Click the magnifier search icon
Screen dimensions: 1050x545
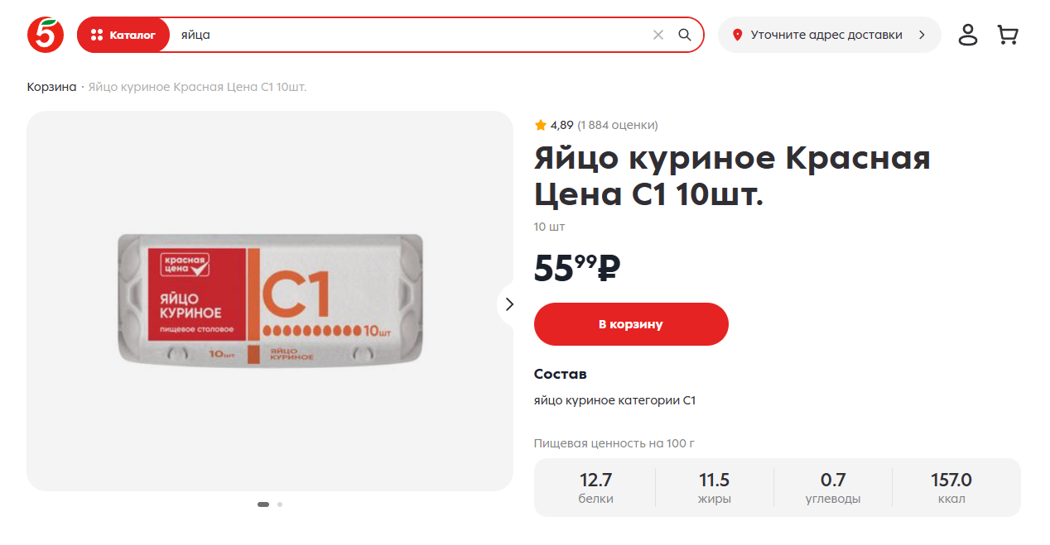(x=685, y=35)
